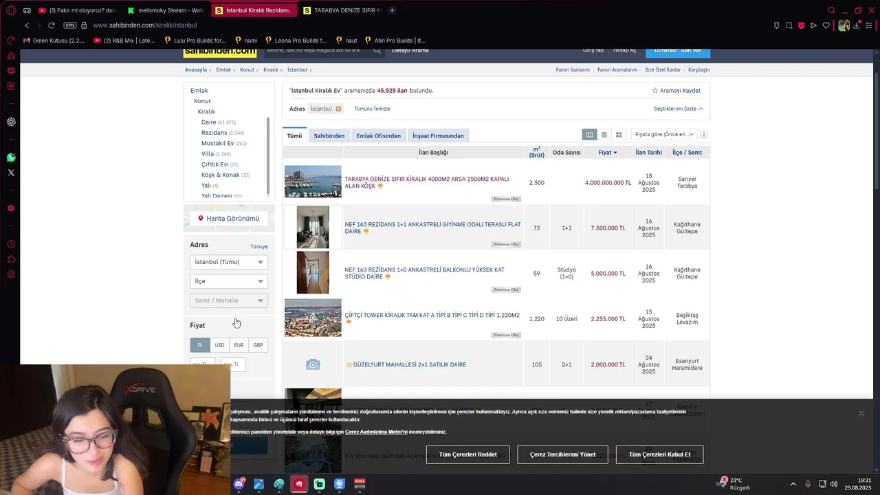880x495 pixels.
Task: Select USD currency option
Action: [x=219, y=345]
